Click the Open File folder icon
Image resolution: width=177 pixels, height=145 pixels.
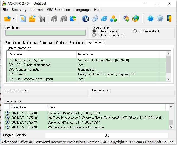(x=8, y=19)
